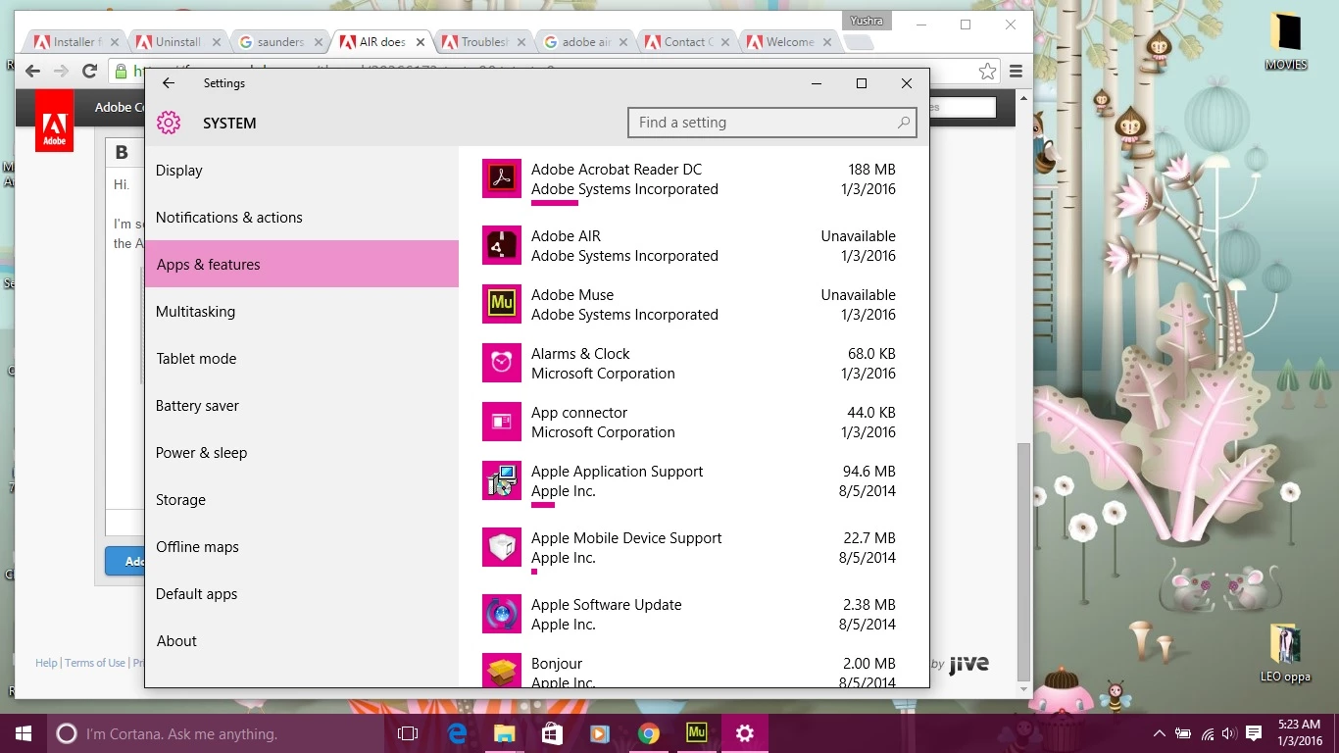The height and width of the screenshot is (753, 1339).
Task: Click the search magnifier in Find a setting
Action: click(904, 123)
